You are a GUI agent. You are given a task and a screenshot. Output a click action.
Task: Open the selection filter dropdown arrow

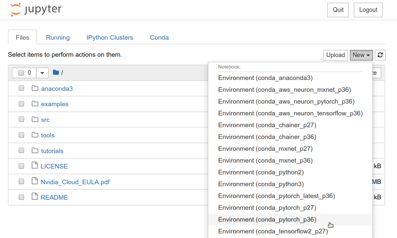click(42, 72)
